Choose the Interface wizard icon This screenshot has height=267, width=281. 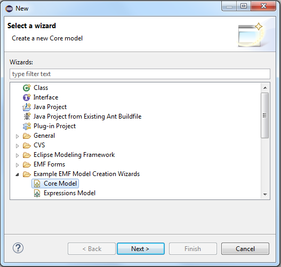pyautogui.click(x=27, y=97)
